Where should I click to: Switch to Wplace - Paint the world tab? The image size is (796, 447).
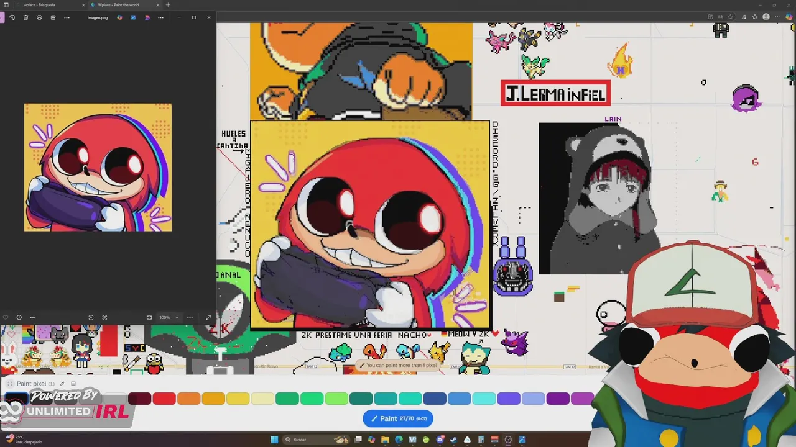tap(124, 5)
